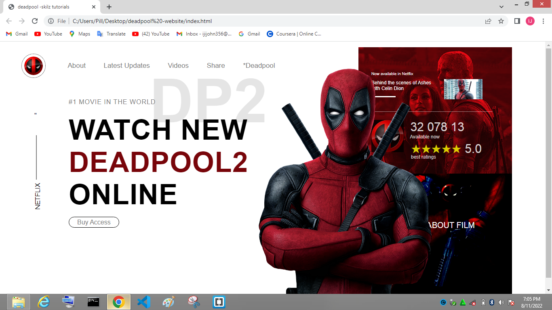The width and height of the screenshot is (552, 310).
Task: Open Snipping Tool from the taskbar
Action: [193, 302]
